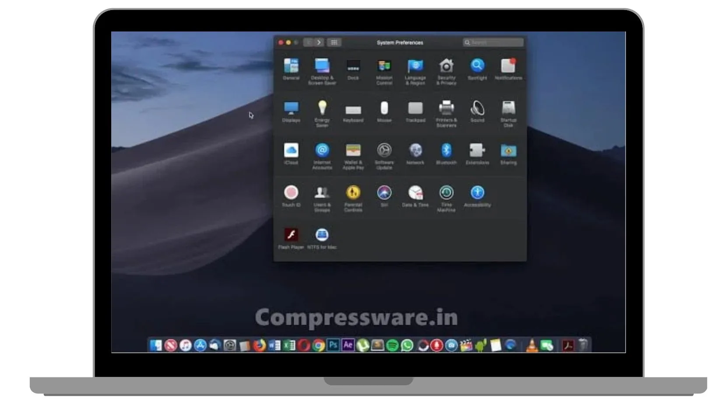The width and height of the screenshot is (718, 404).
Task: Open Adobe Acrobat from the Dock
Action: coord(568,345)
